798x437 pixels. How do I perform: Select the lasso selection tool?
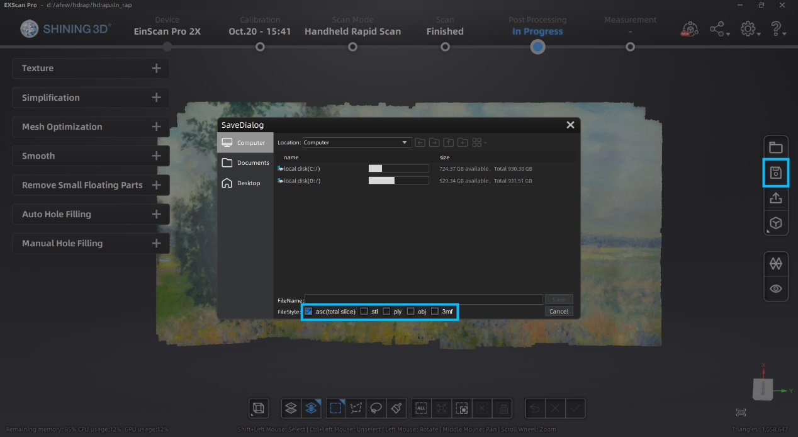coord(376,408)
